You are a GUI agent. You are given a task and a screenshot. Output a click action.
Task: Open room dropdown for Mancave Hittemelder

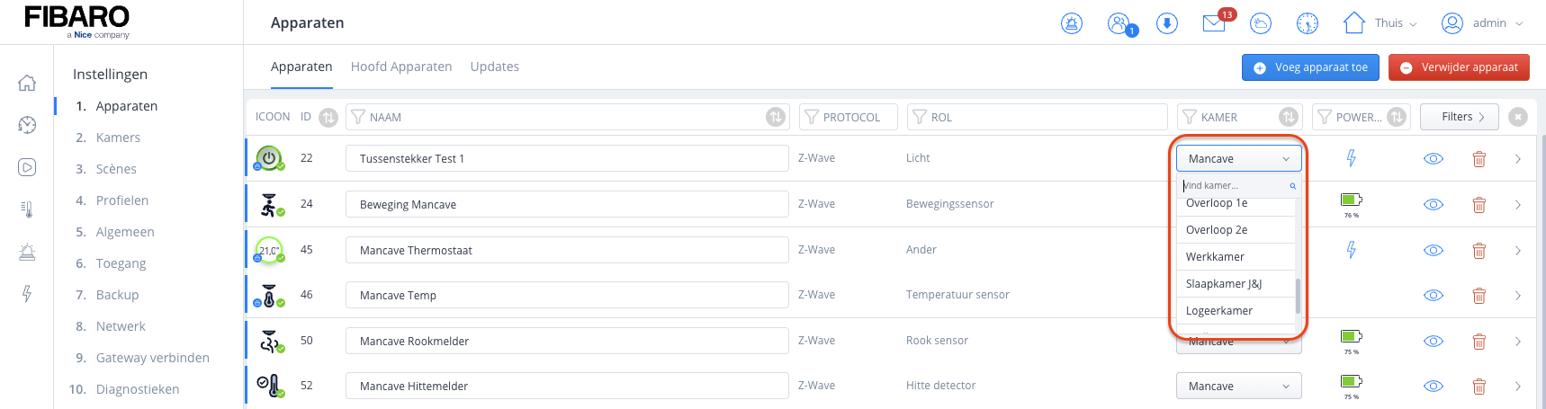tap(1238, 387)
